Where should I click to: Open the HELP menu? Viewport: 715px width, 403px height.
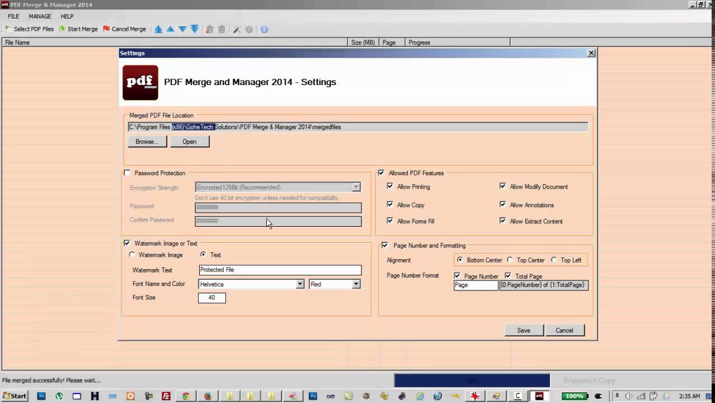coord(67,16)
